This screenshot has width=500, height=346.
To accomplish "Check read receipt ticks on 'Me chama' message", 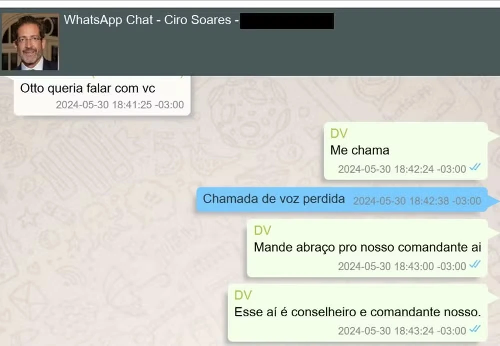I will click(x=475, y=167).
